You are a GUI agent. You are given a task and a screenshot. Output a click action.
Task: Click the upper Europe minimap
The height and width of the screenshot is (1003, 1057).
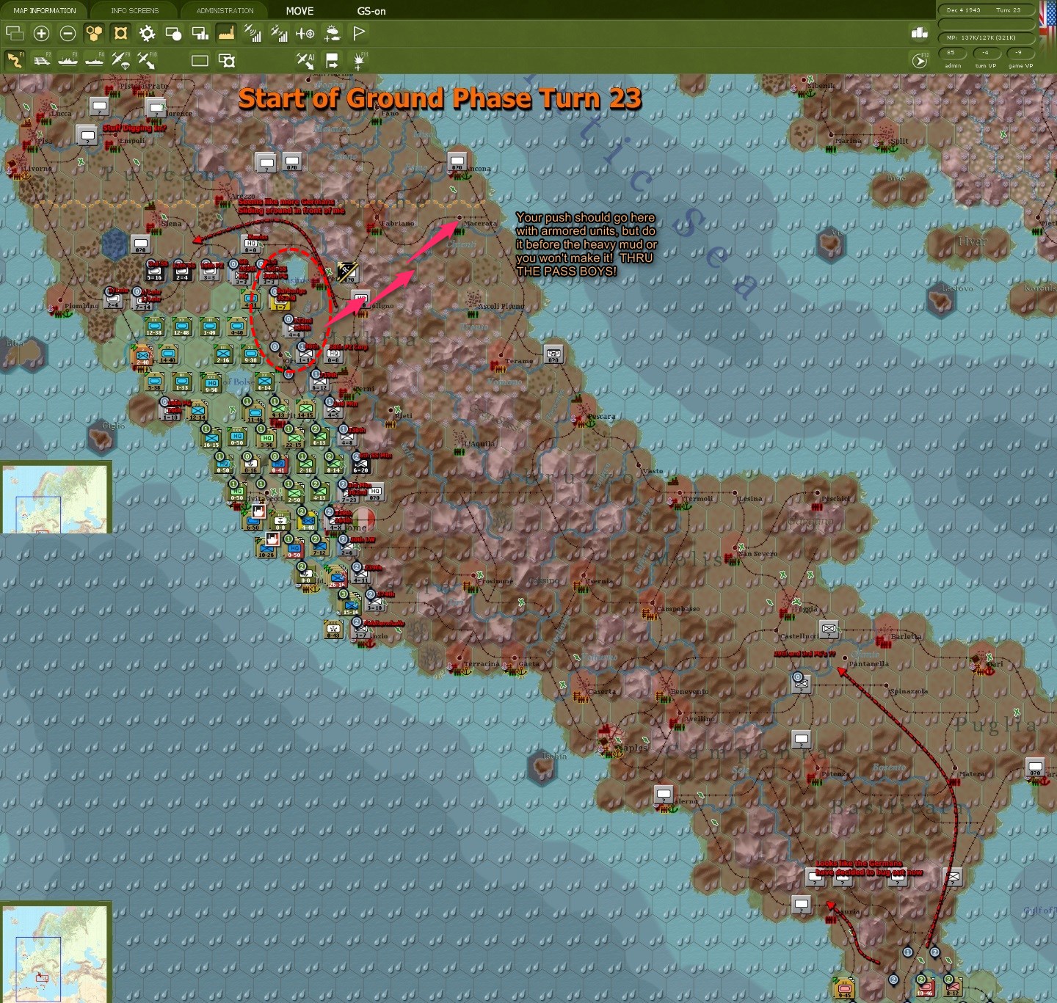pyautogui.click(x=56, y=498)
